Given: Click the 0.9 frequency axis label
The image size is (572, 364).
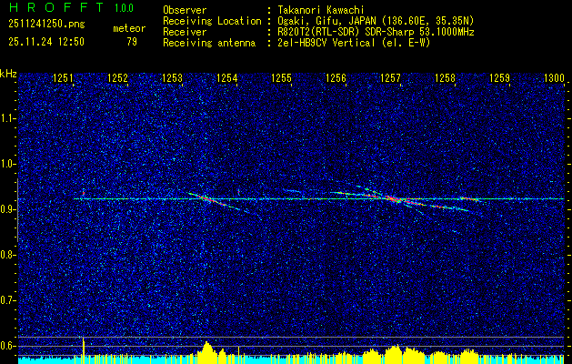Looking at the screenshot, I should tap(6, 209).
